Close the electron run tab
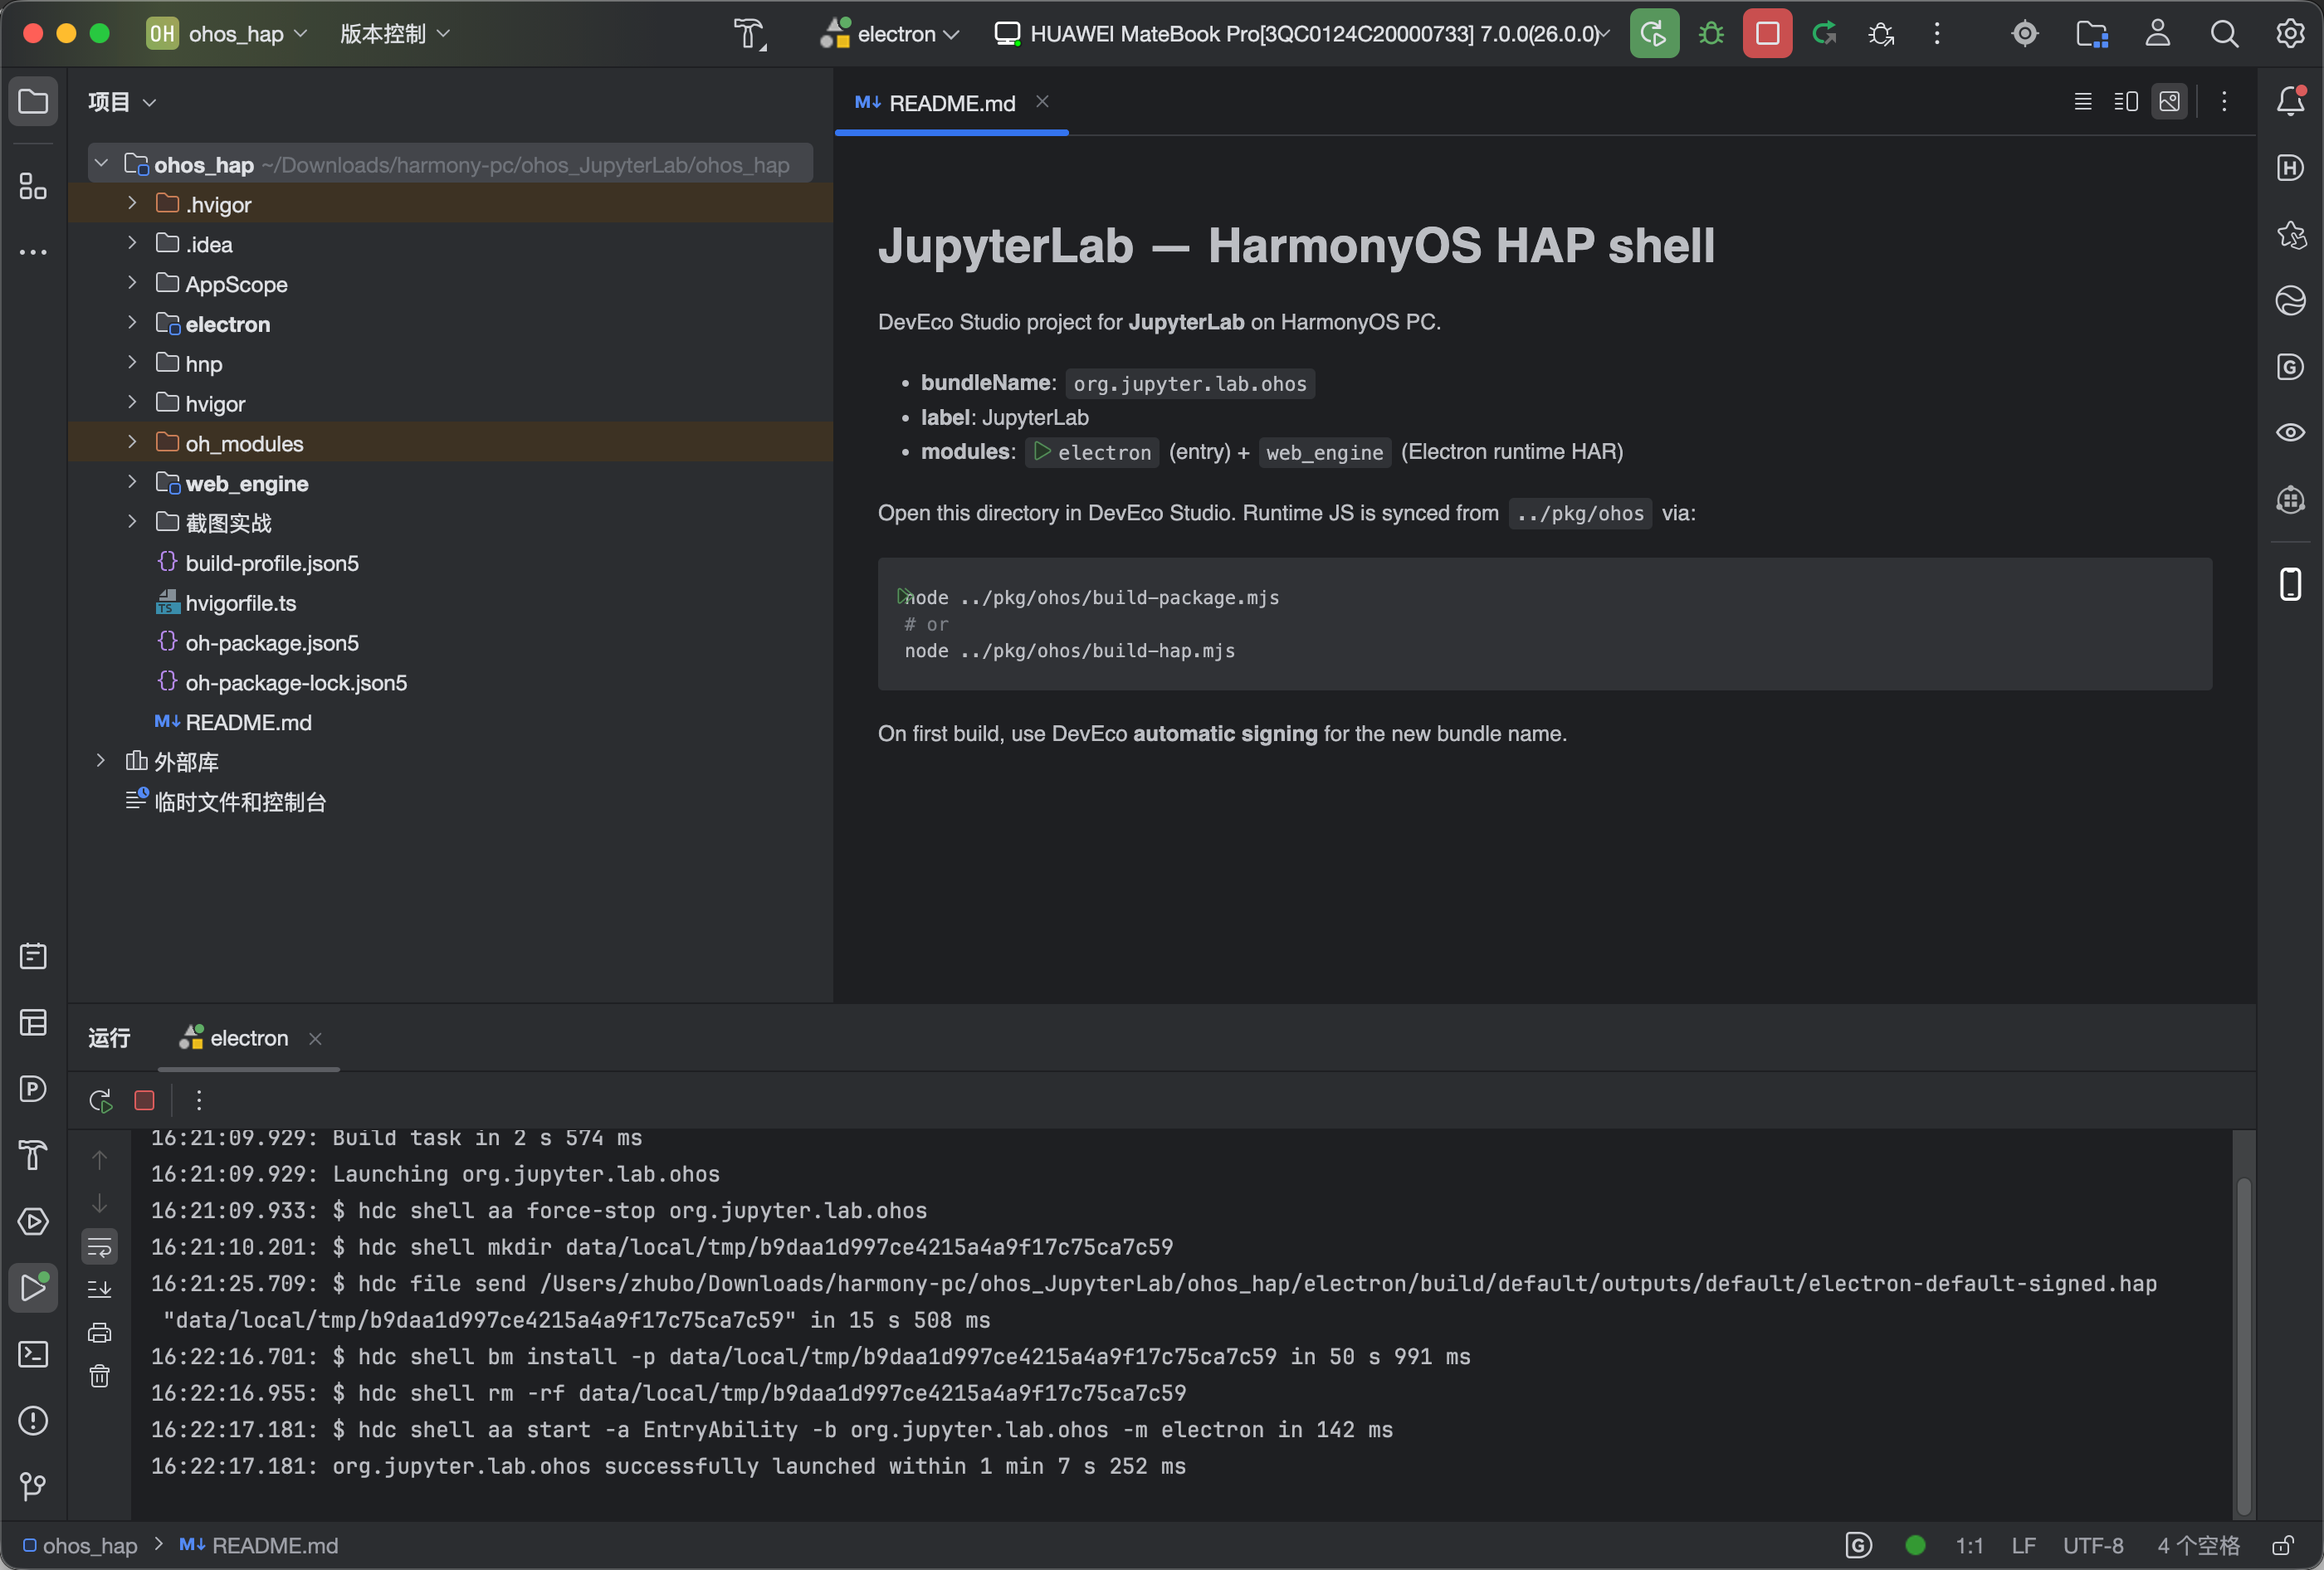The height and width of the screenshot is (1570, 2324). [x=315, y=1039]
